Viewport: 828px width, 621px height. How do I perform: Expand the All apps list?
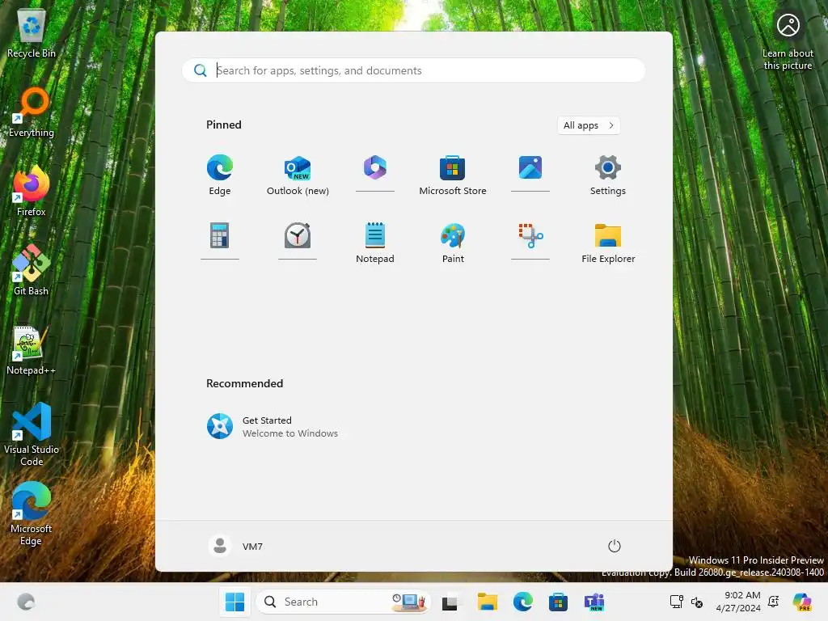589,125
